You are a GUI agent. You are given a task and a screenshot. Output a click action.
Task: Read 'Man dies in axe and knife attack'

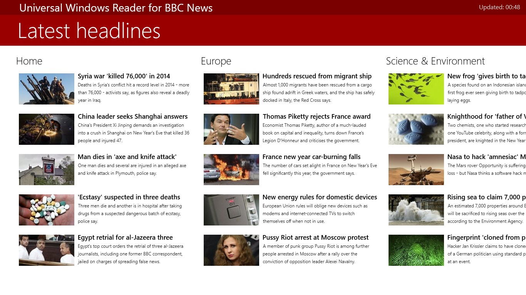click(x=127, y=157)
